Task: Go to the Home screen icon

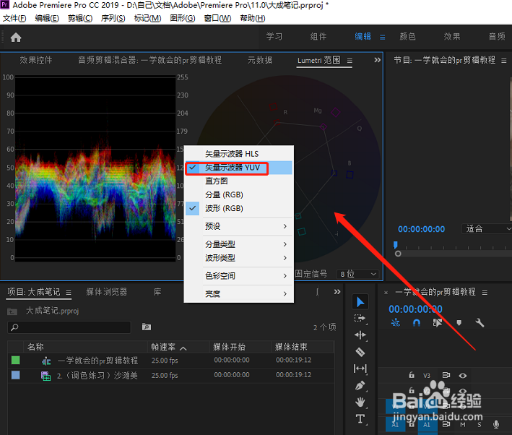Action: 16,38
